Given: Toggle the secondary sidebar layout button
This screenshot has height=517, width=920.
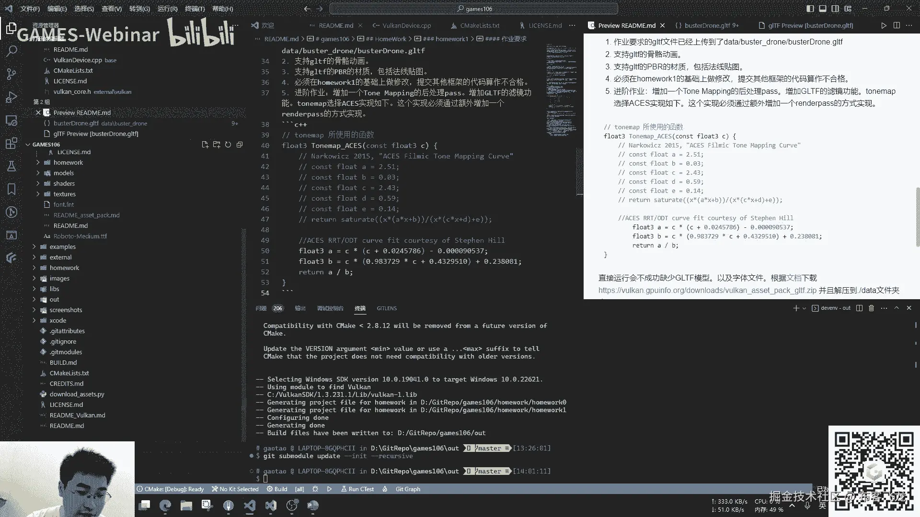Looking at the screenshot, I should tap(835, 9).
